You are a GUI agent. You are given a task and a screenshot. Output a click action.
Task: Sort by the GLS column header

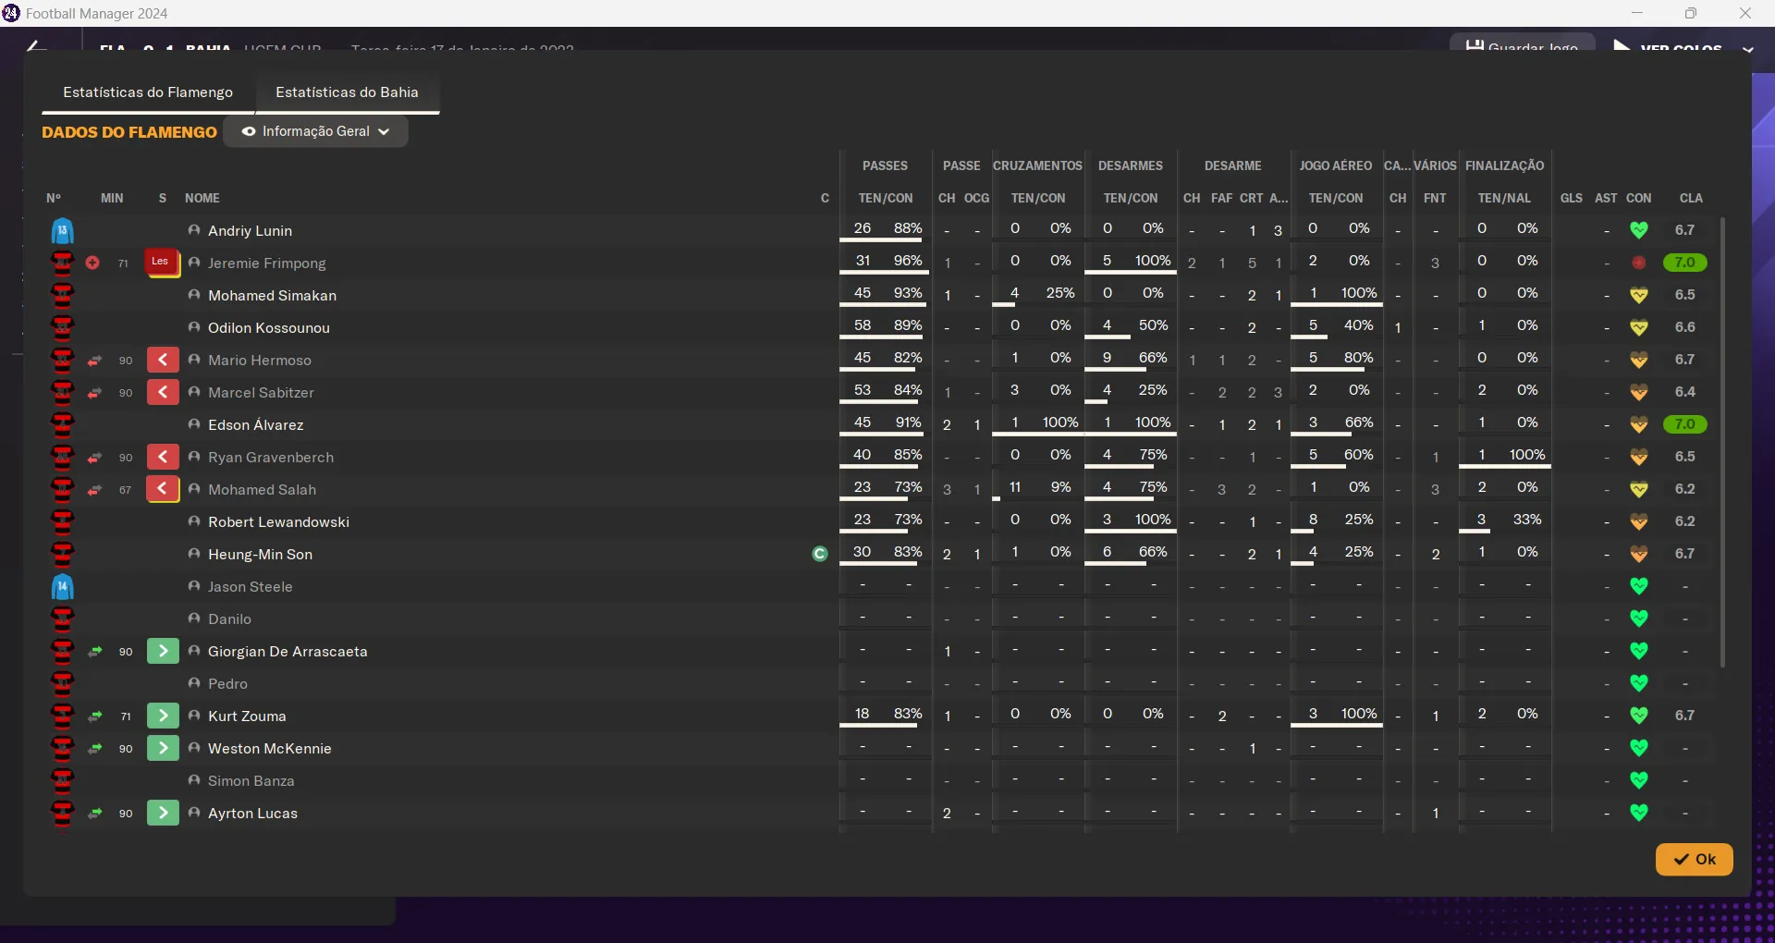[x=1571, y=198]
